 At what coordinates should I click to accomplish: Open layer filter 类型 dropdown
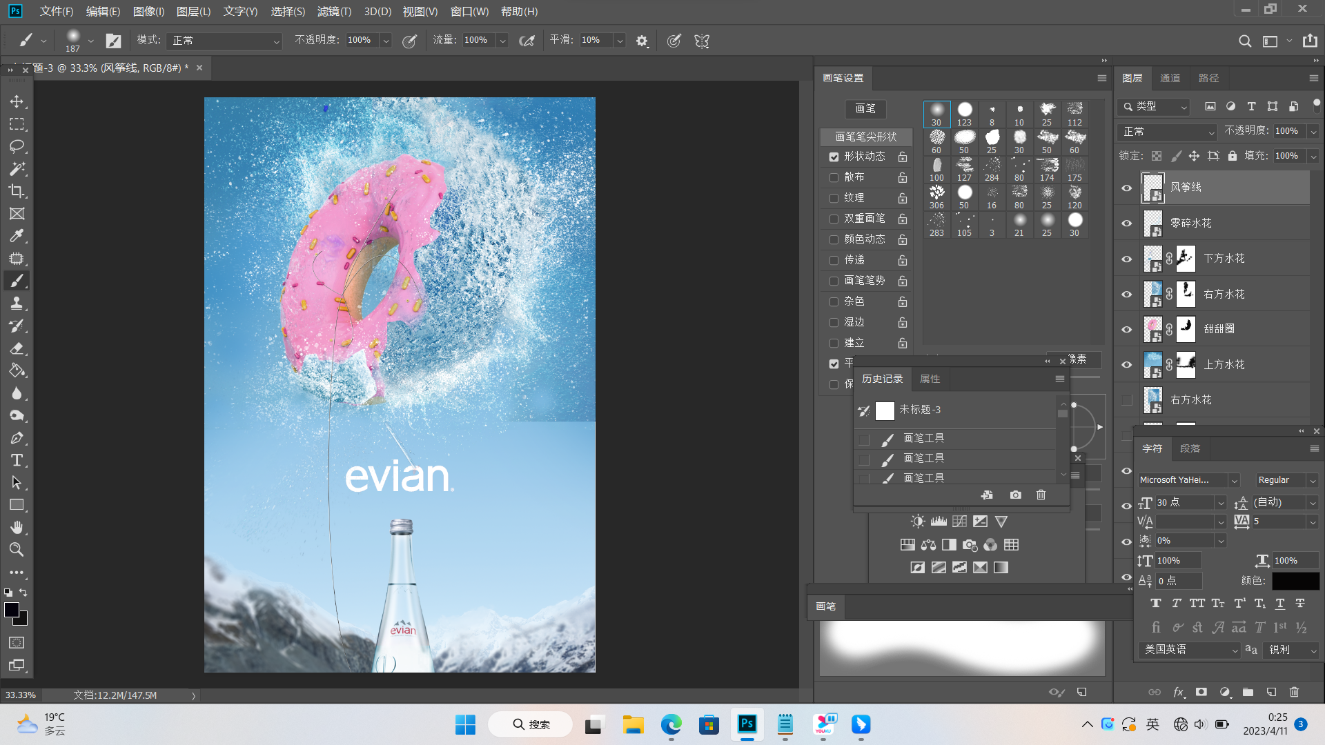point(1154,107)
